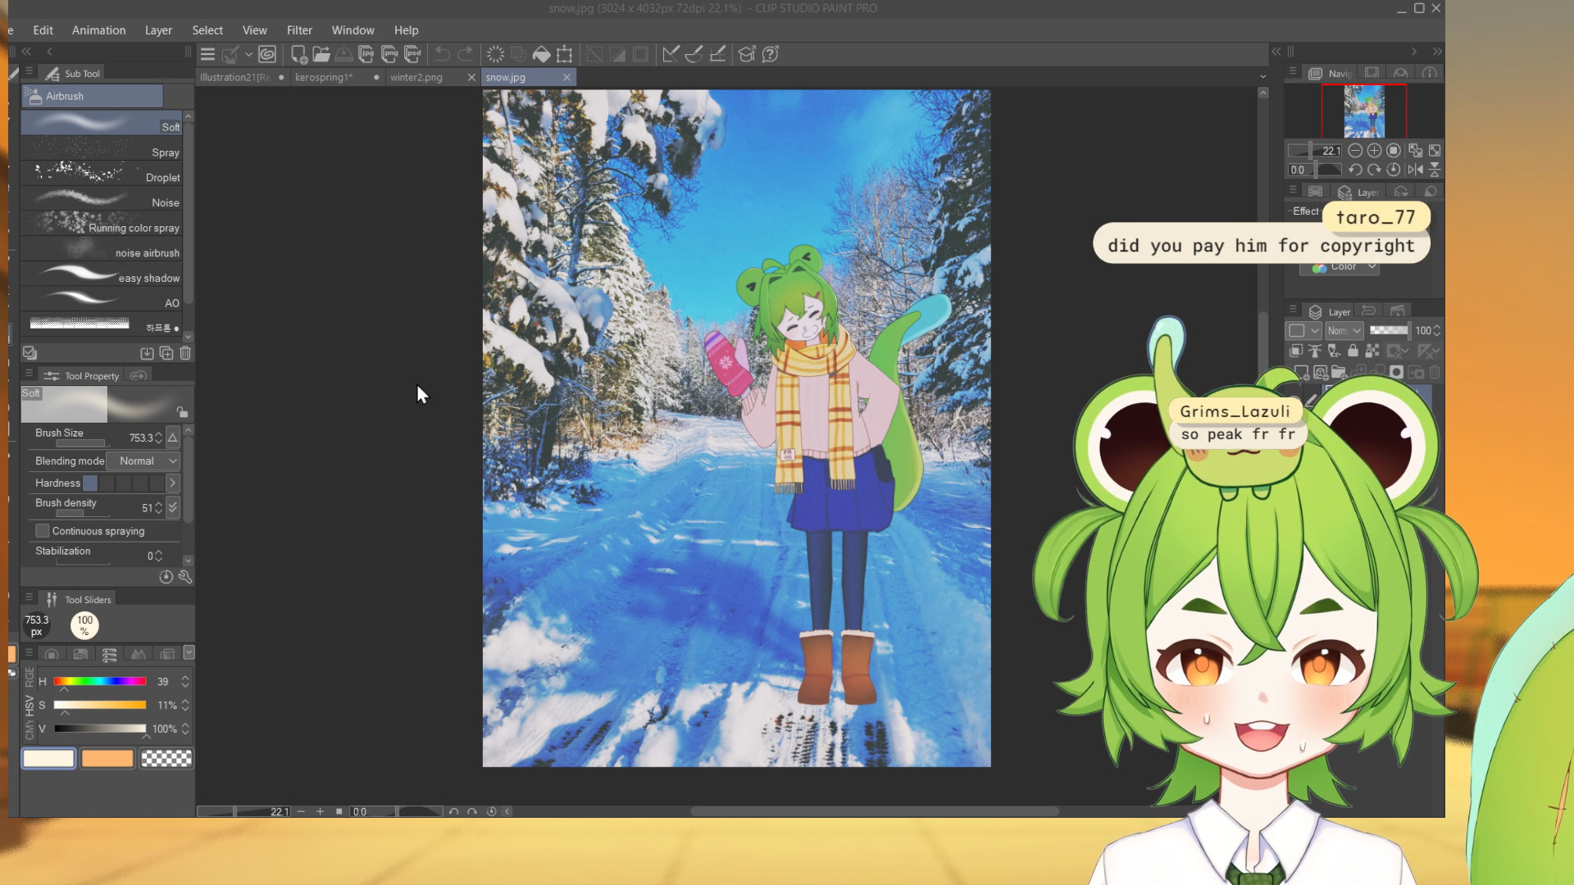
Task: Open layer color palette dropdown
Action: pyautogui.click(x=1303, y=330)
